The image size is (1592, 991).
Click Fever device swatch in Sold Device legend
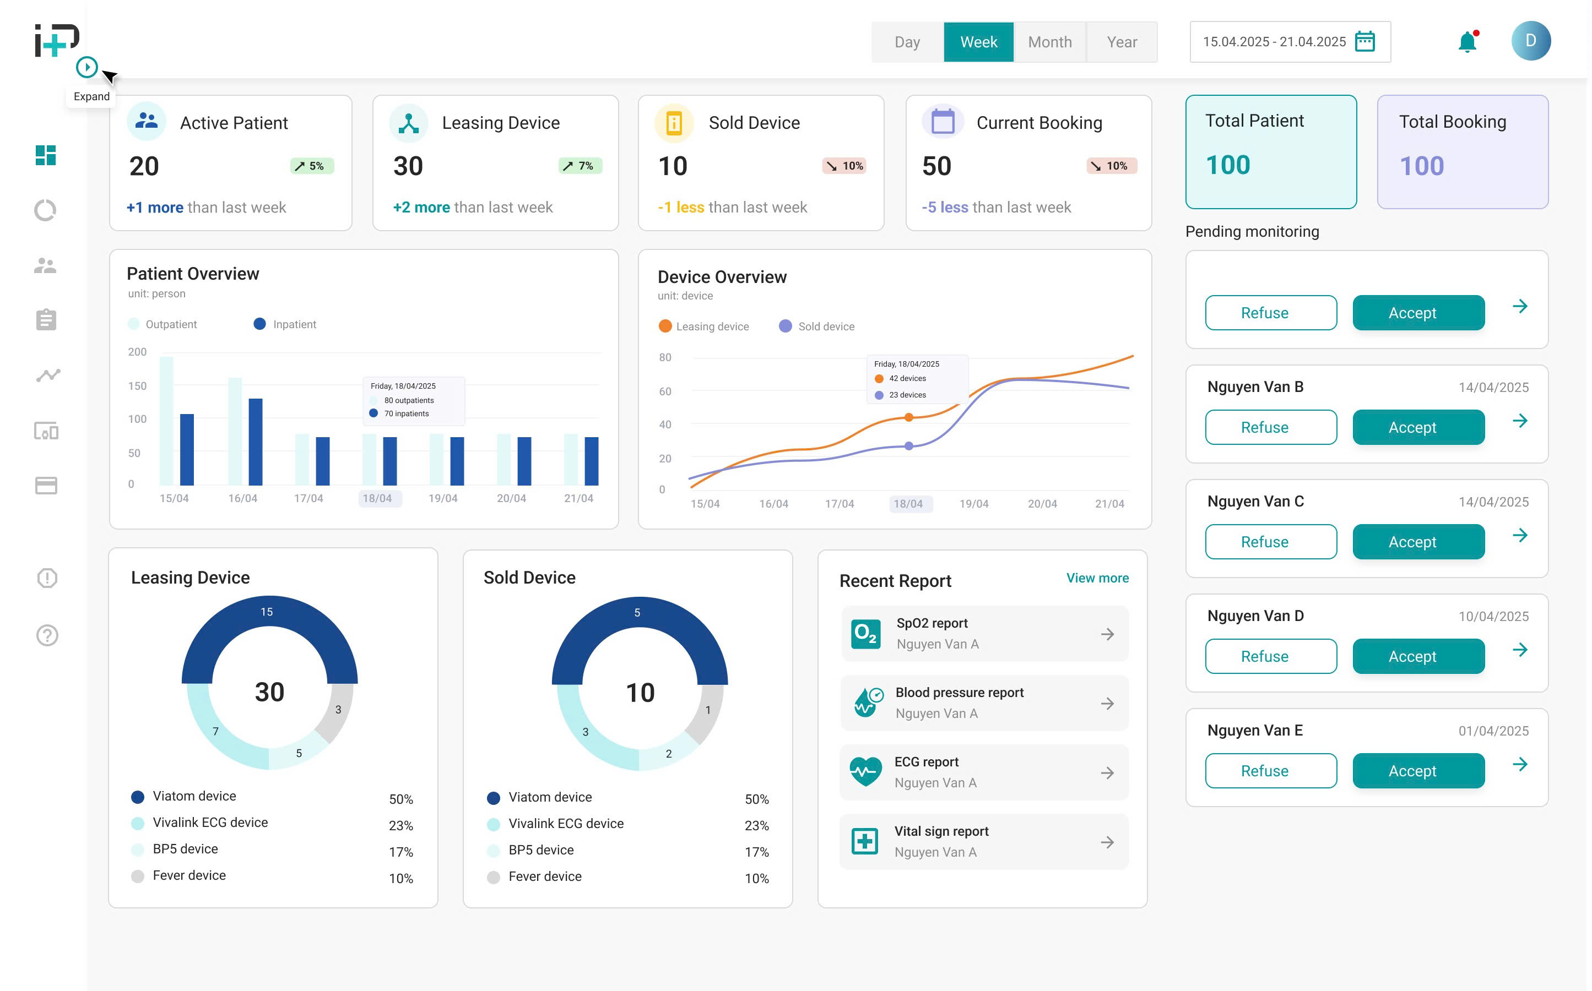(493, 877)
